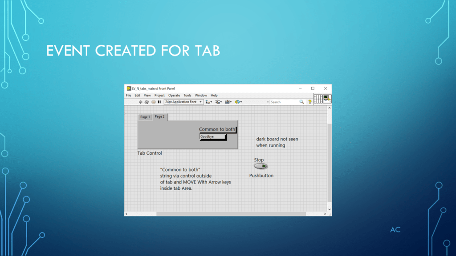Image resolution: width=456 pixels, height=256 pixels.
Task: Open the connector pane grid icon
Action: pos(318,99)
